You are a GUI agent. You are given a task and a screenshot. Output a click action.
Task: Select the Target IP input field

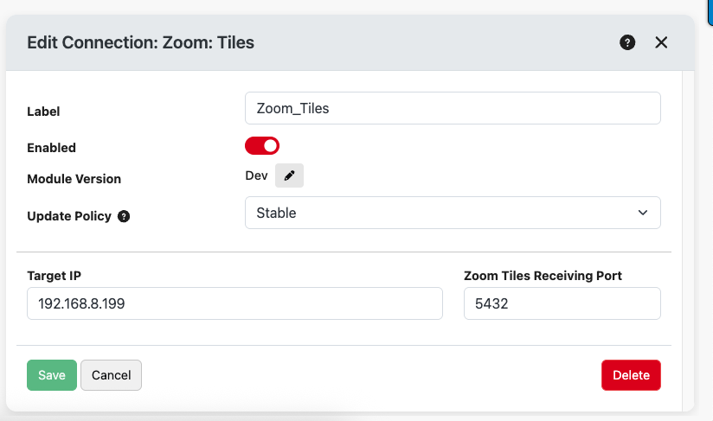coord(234,303)
